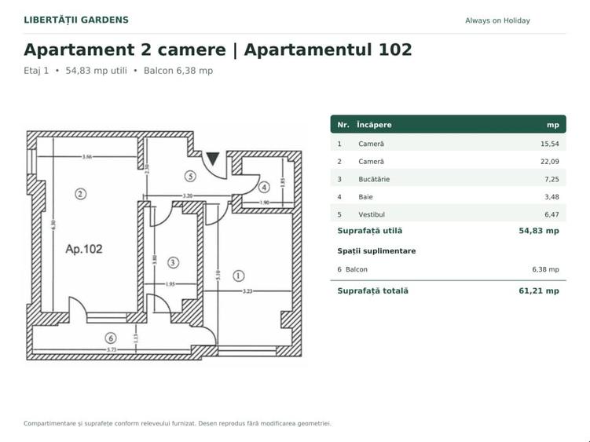Click the 5.73 dimension on the balcony
The image size is (590, 442).
(x=112, y=349)
